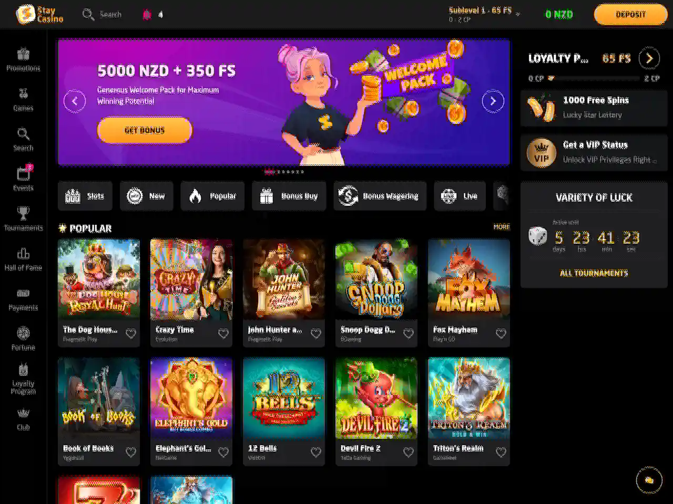Open Fortune wheel icon in sidebar

[x=23, y=333]
